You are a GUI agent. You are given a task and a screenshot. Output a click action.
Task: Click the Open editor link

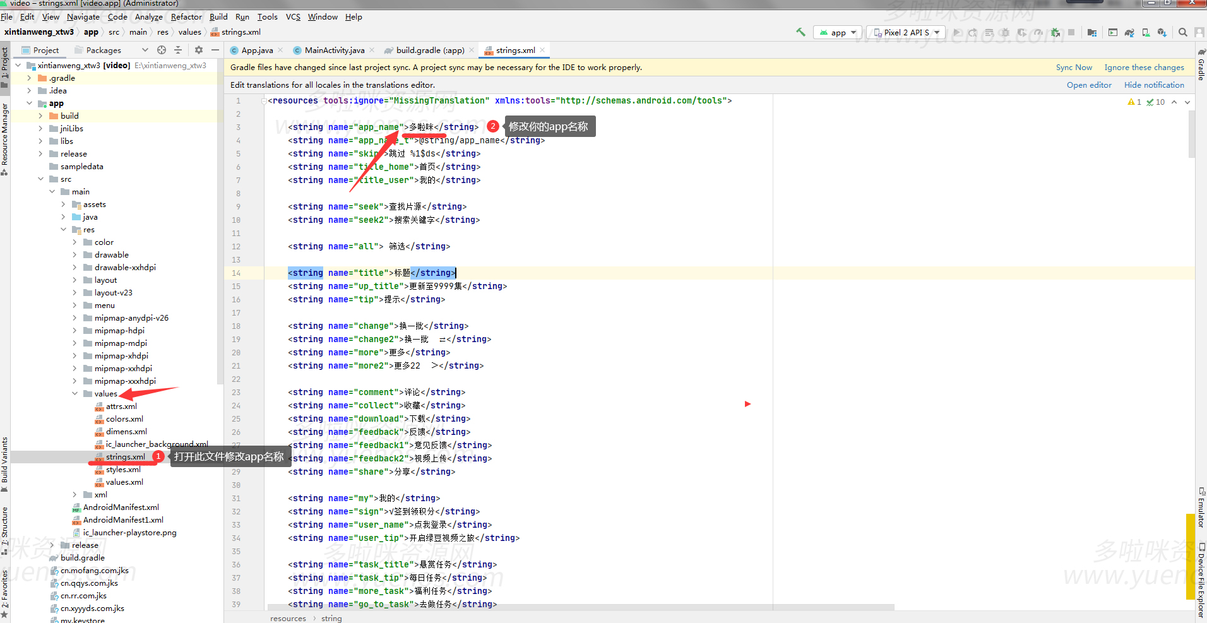pos(1089,85)
